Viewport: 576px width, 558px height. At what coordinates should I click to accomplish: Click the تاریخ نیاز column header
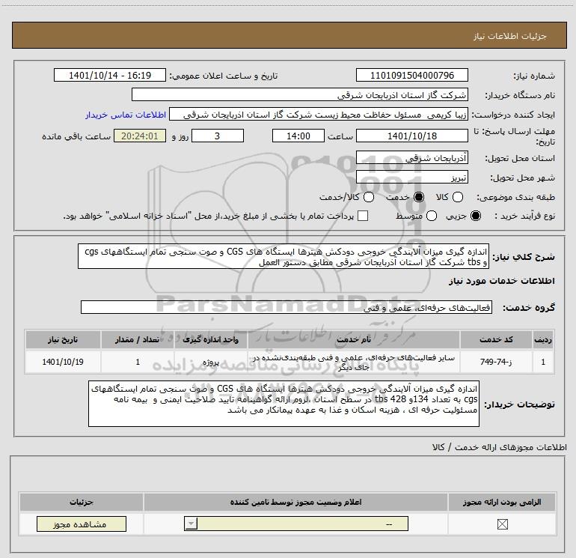point(63,339)
